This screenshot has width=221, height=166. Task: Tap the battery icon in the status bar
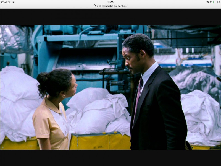215,2
